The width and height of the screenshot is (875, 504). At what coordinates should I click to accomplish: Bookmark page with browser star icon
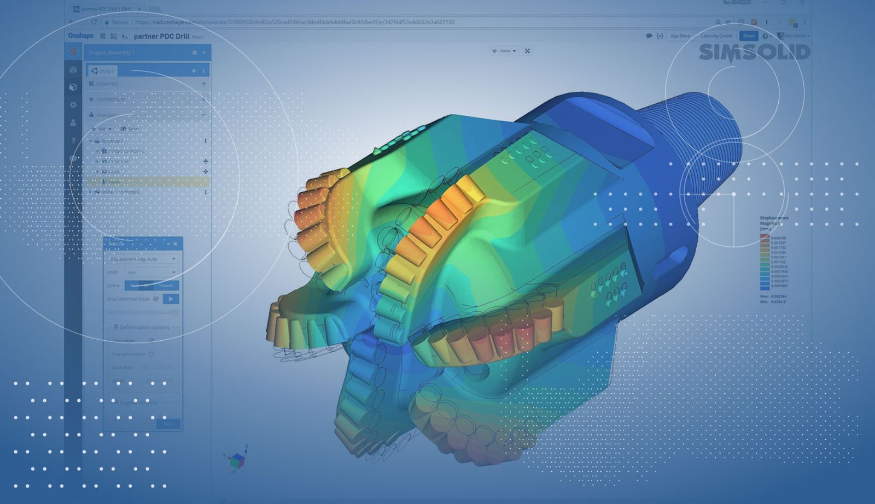(728, 22)
